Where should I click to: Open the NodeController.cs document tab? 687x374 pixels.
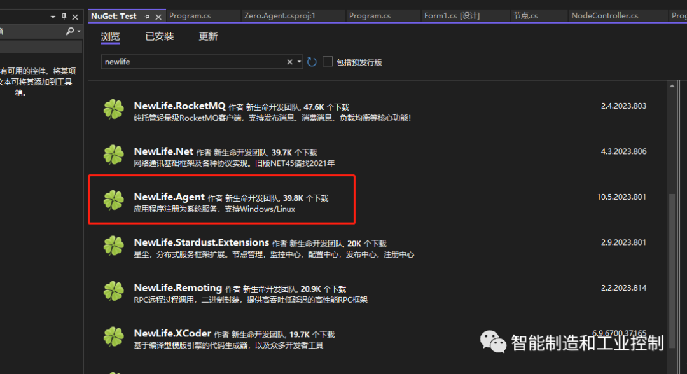604,16
